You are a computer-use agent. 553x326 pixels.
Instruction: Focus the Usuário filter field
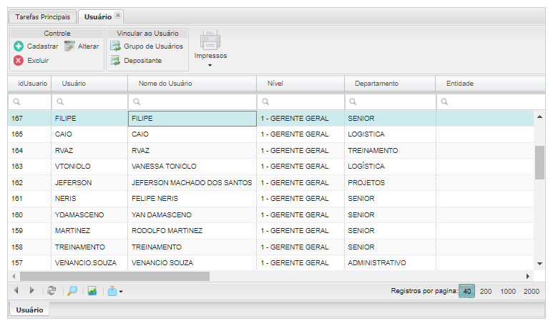(x=89, y=102)
